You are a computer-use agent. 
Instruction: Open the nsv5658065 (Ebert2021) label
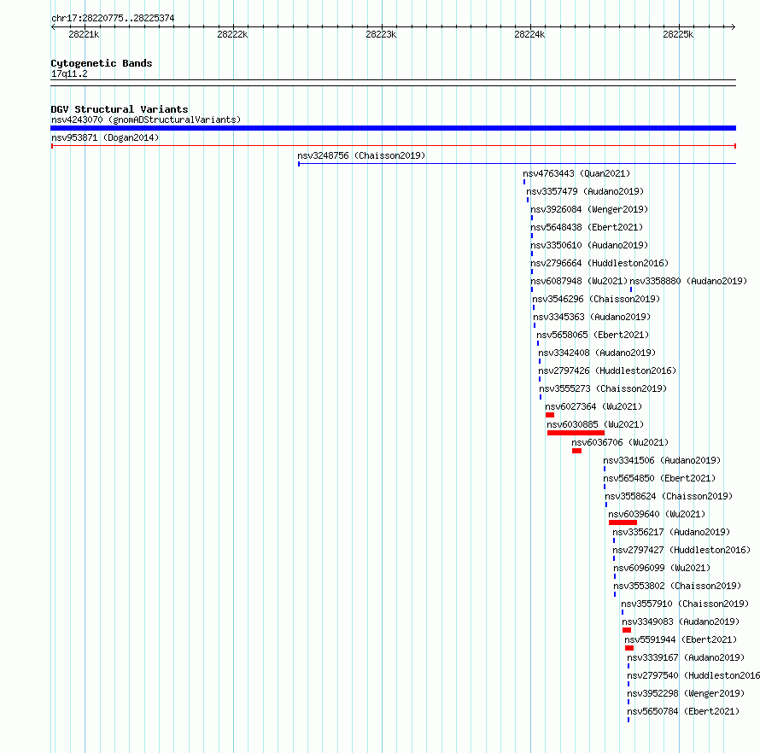[x=593, y=335]
